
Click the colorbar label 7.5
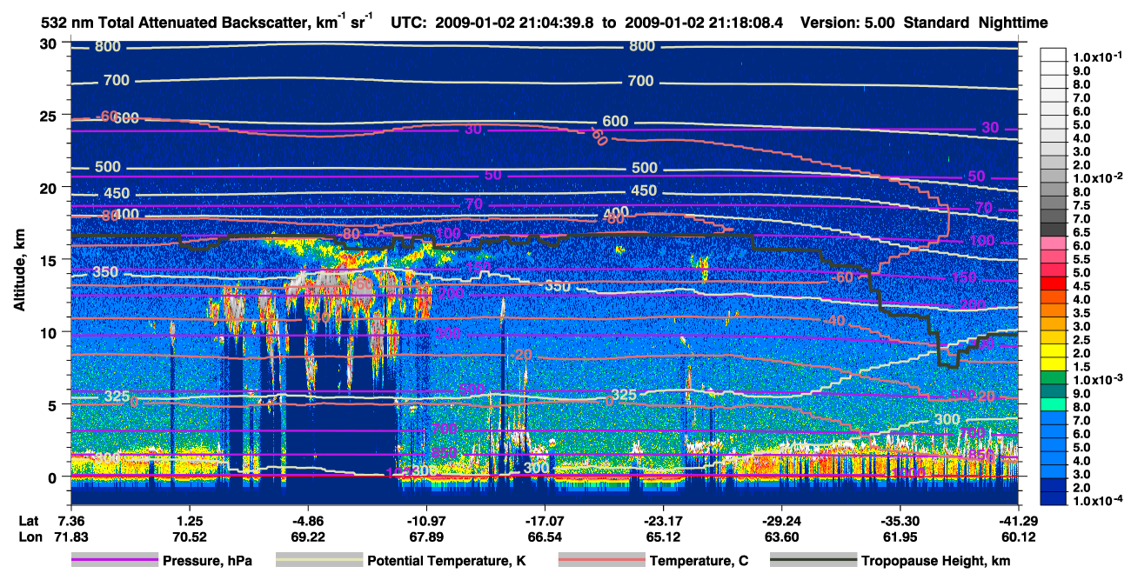[x=1081, y=204]
